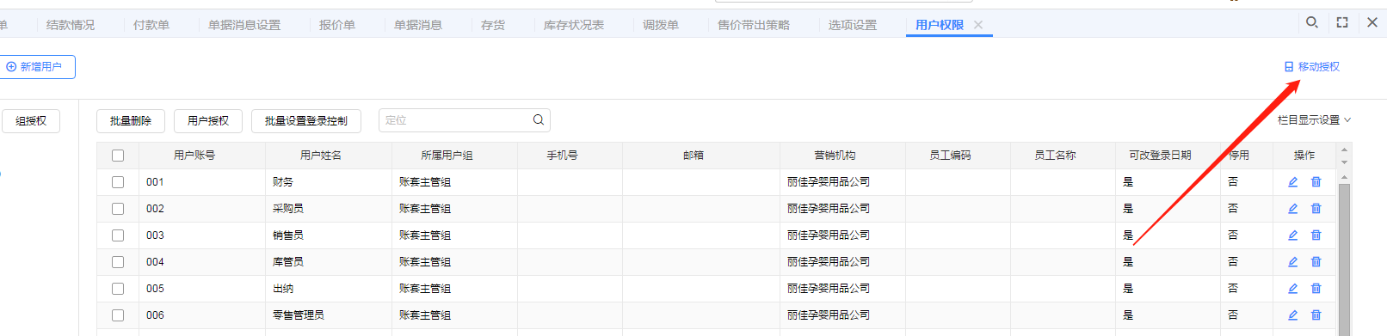Edit user 004 with pencil icon
Viewport: 1387px width, 336px height.
(1292, 262)
